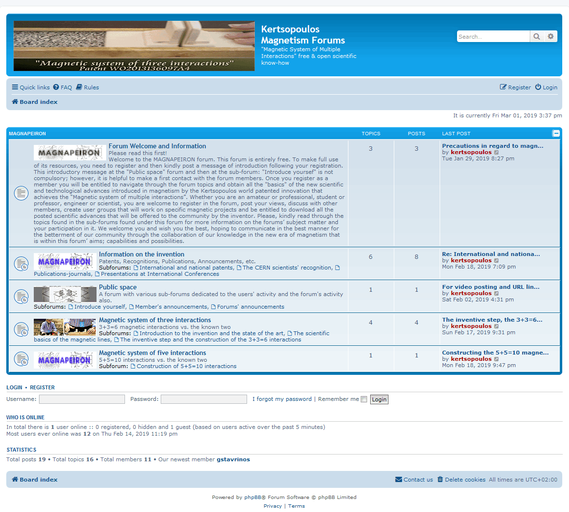This screenshot has width=569, height=512.
Task: Open the MAGNAPEIRON logo in the Welcome forum row
Action: click(69, 153)
